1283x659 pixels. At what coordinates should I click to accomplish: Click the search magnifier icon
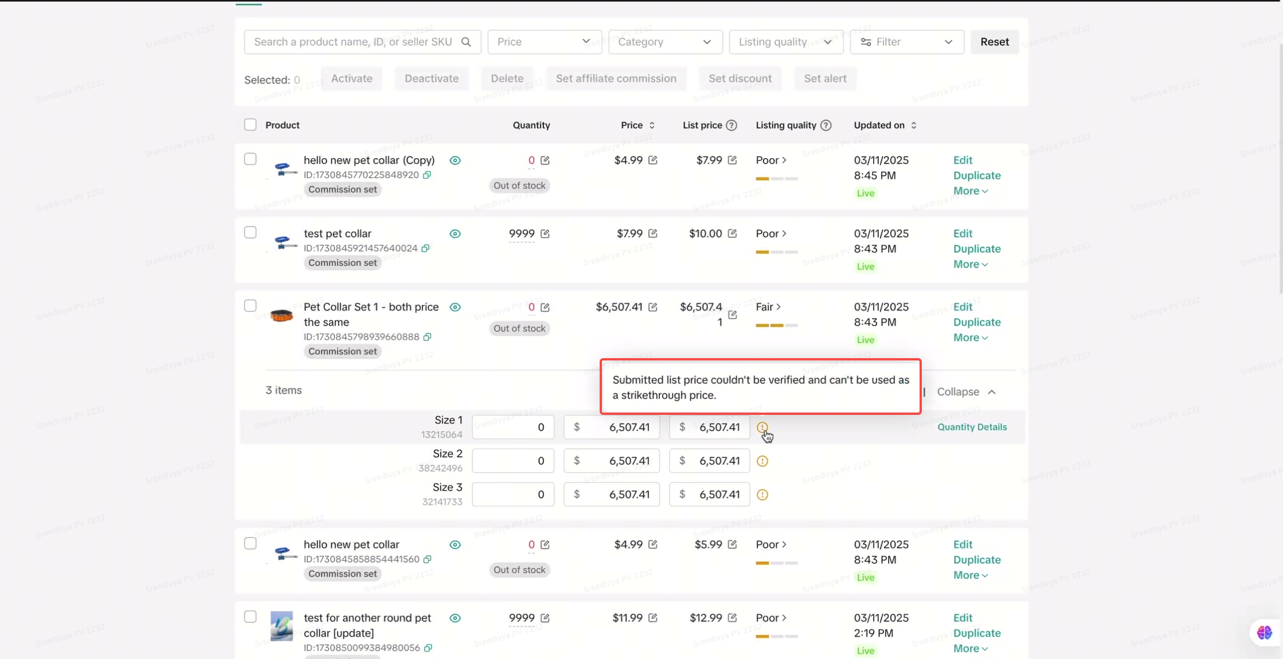[466, 42]
